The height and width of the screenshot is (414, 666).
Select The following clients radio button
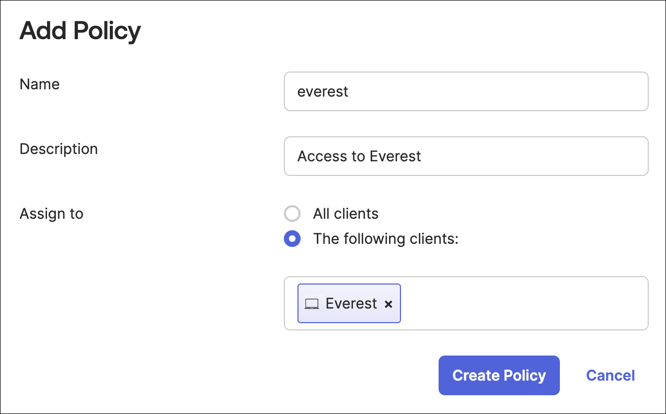292,239
